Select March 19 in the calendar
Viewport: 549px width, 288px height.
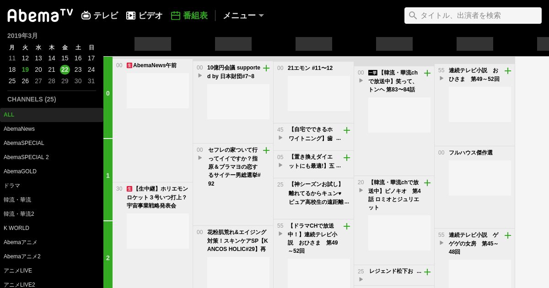pyautogui.click(x=25, y=69)
